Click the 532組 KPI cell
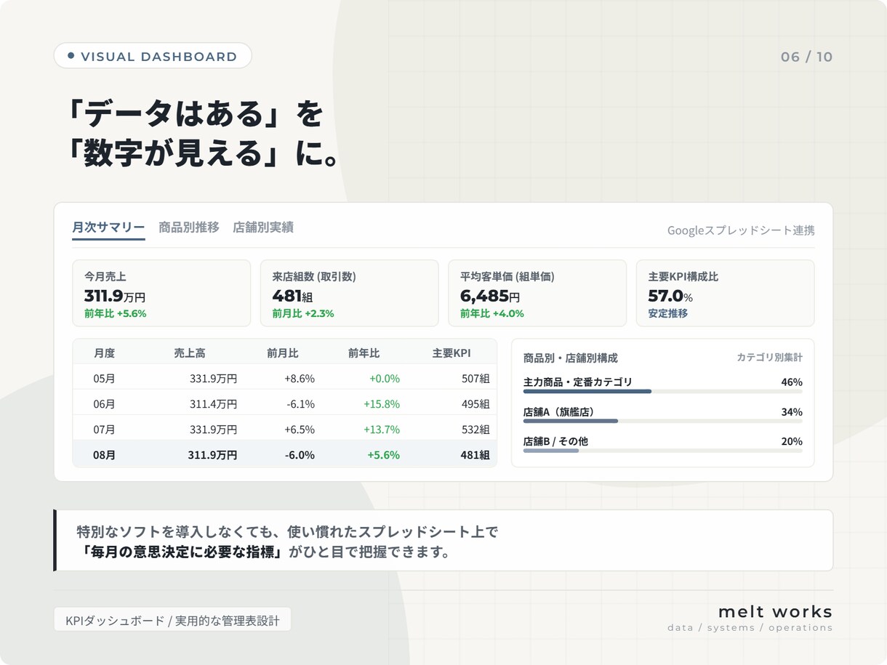The image size is (887, 665). point(475,430)
